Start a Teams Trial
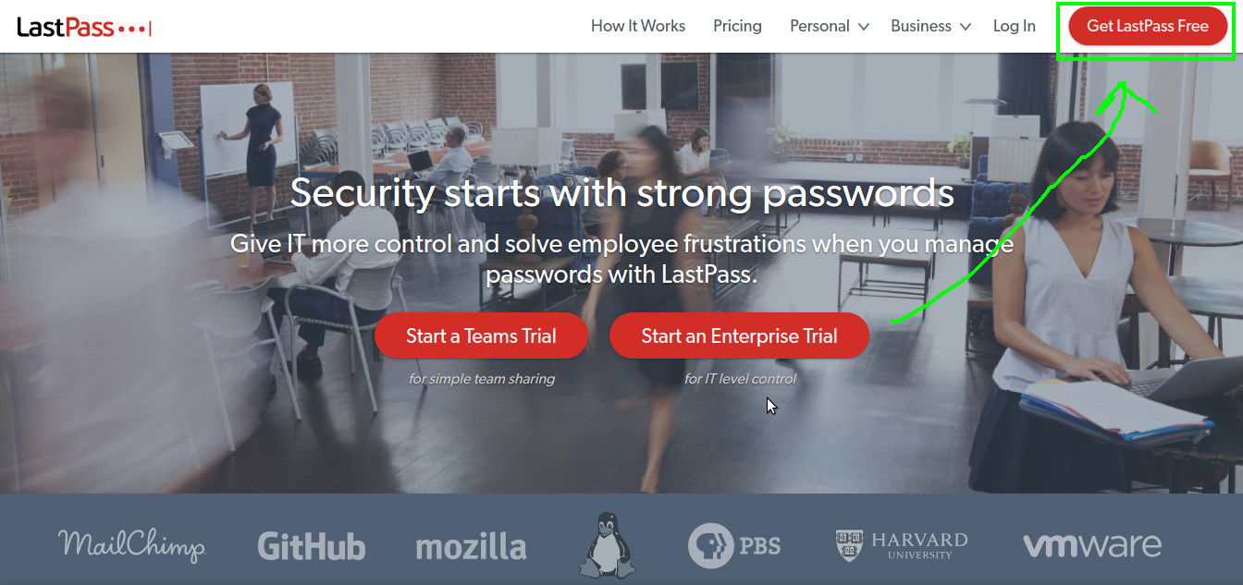Screen dimensions: 1243x585 tap(481, 335)
